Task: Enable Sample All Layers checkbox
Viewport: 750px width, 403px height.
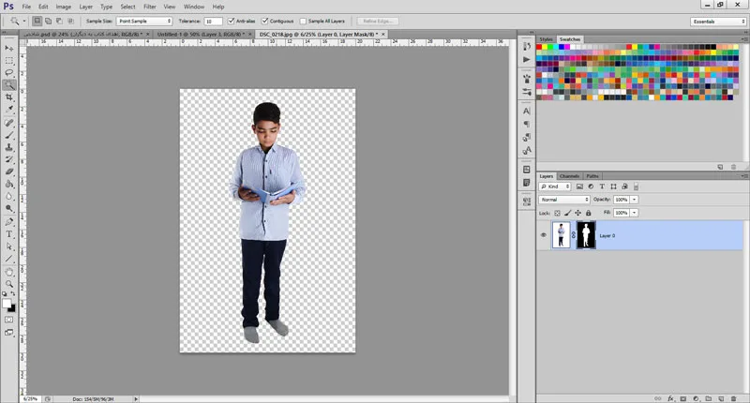Action: (x=303, y=21)
